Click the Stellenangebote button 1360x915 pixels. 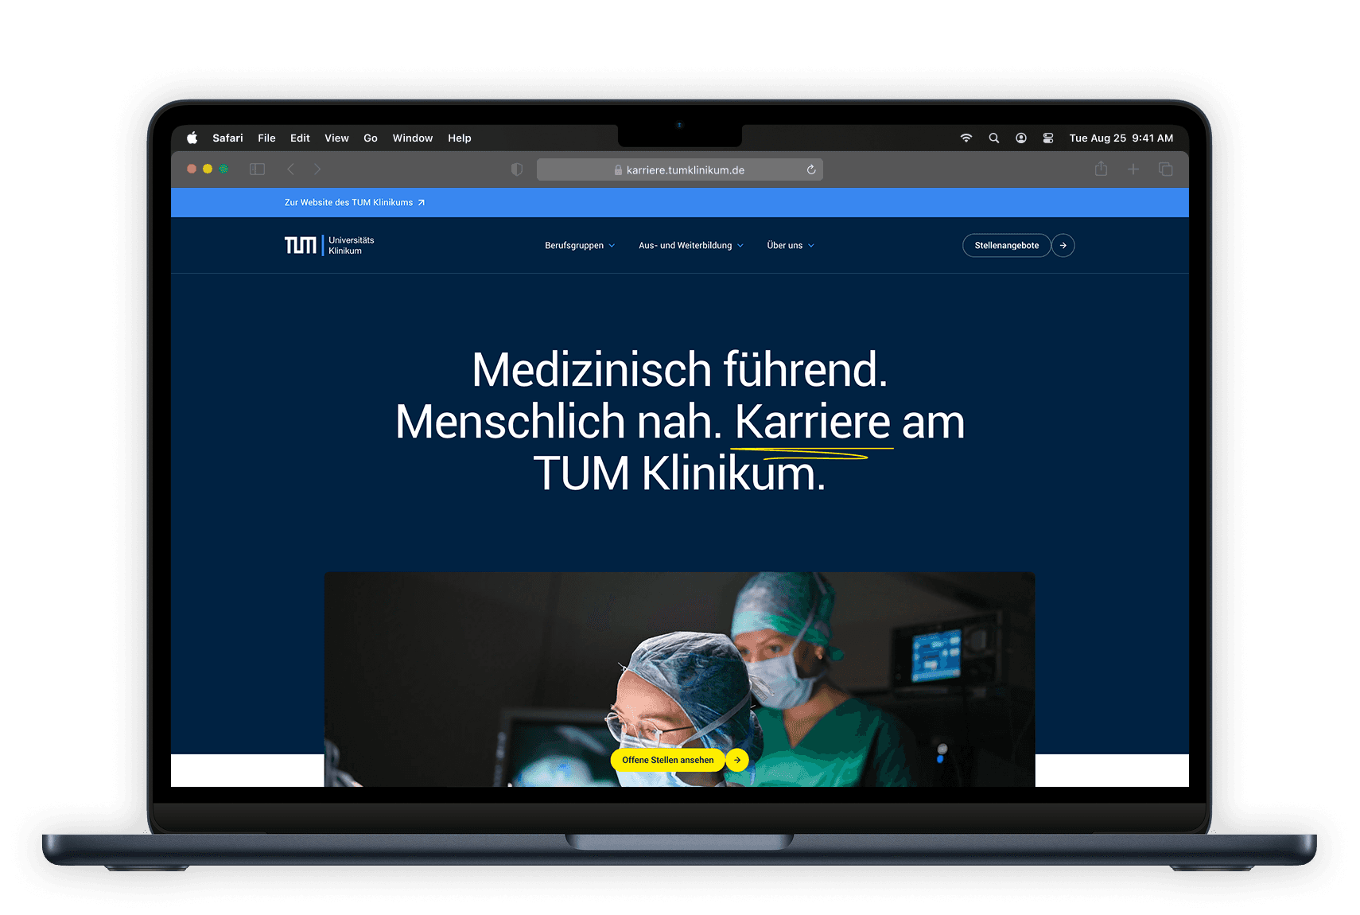(x=1007, y=245)
